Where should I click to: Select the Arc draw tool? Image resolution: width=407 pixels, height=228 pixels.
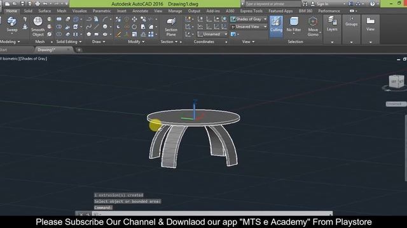105,19
